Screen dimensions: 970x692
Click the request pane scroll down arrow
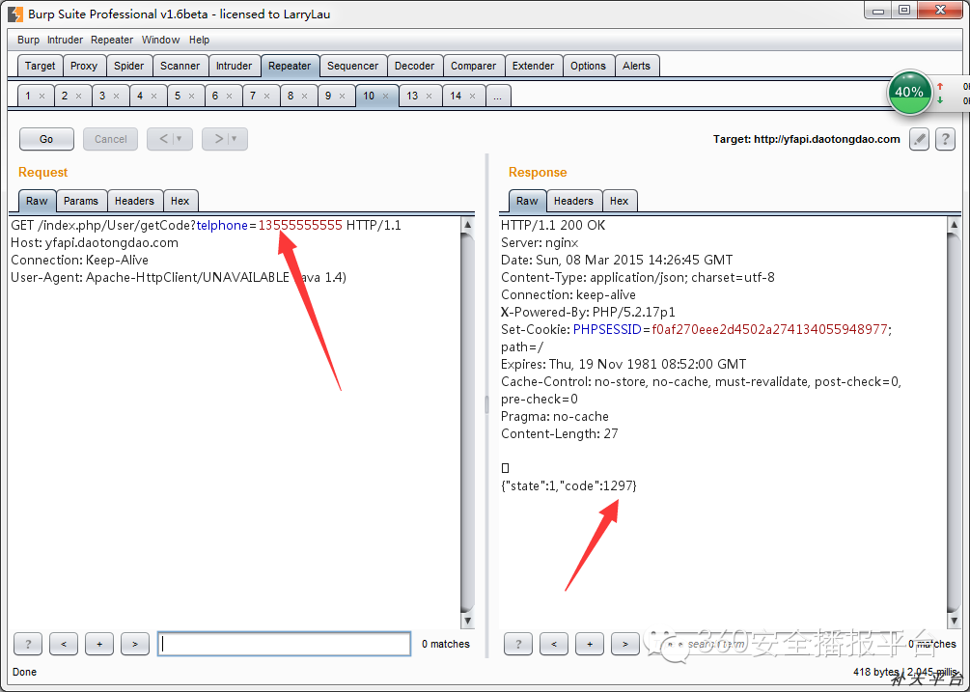pyautogui.click(x=468, y=621)
